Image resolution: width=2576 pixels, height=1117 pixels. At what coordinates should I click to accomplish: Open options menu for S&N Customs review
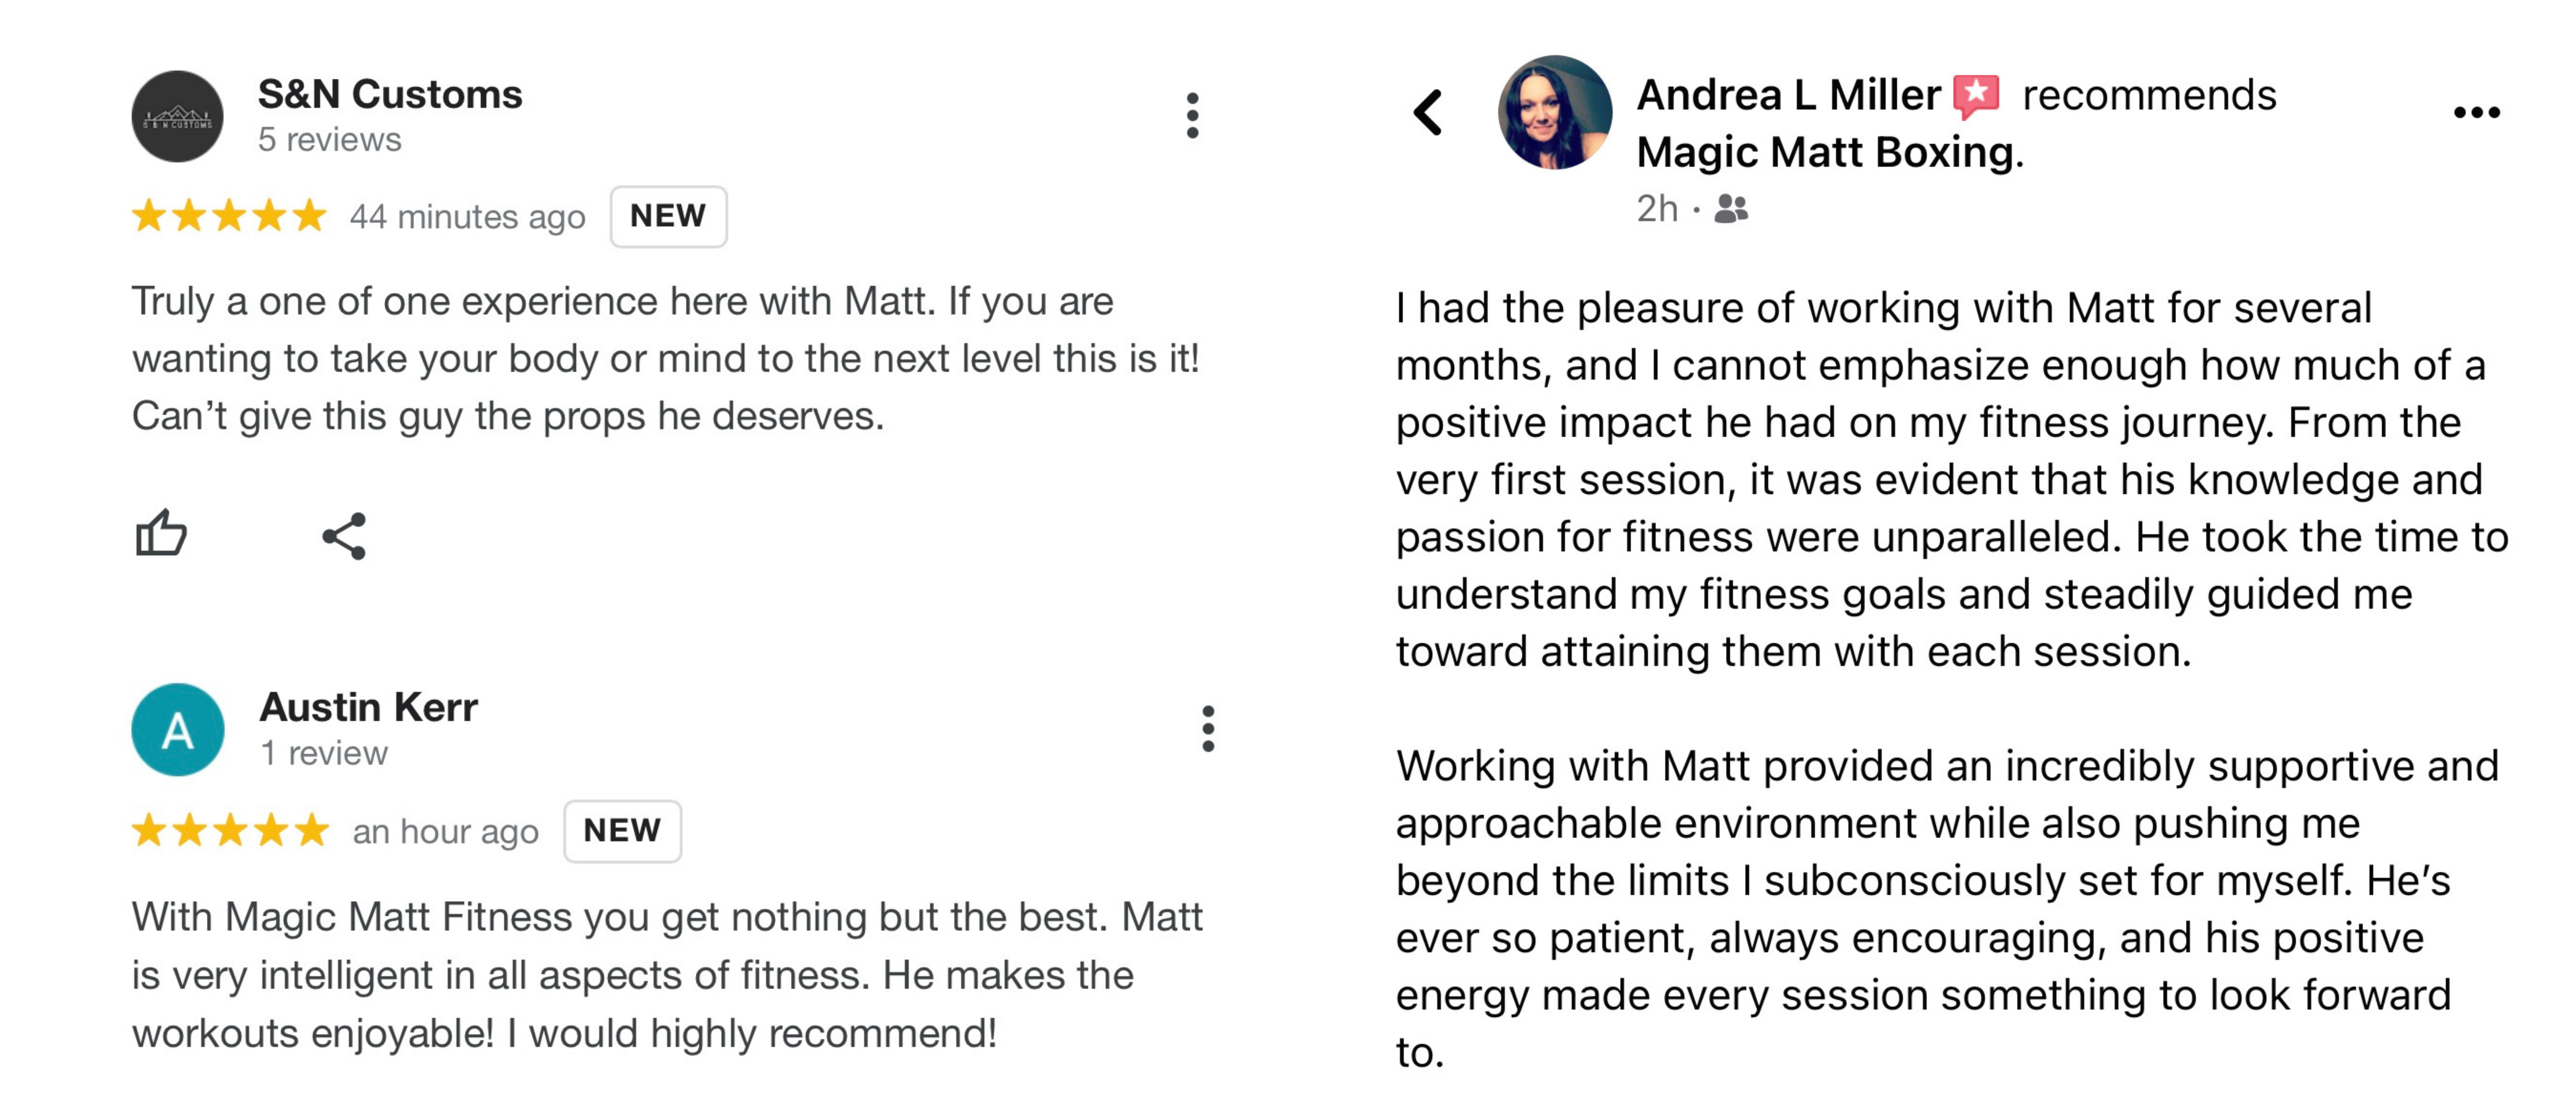1192,116
